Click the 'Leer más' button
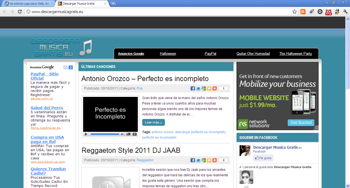This screenshot has height=188, width=350. tap(153, 122)
